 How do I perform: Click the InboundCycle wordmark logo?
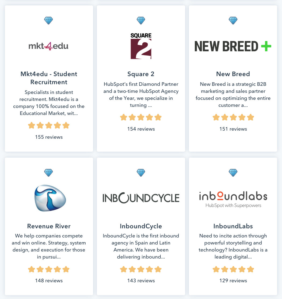coord(141,198)
